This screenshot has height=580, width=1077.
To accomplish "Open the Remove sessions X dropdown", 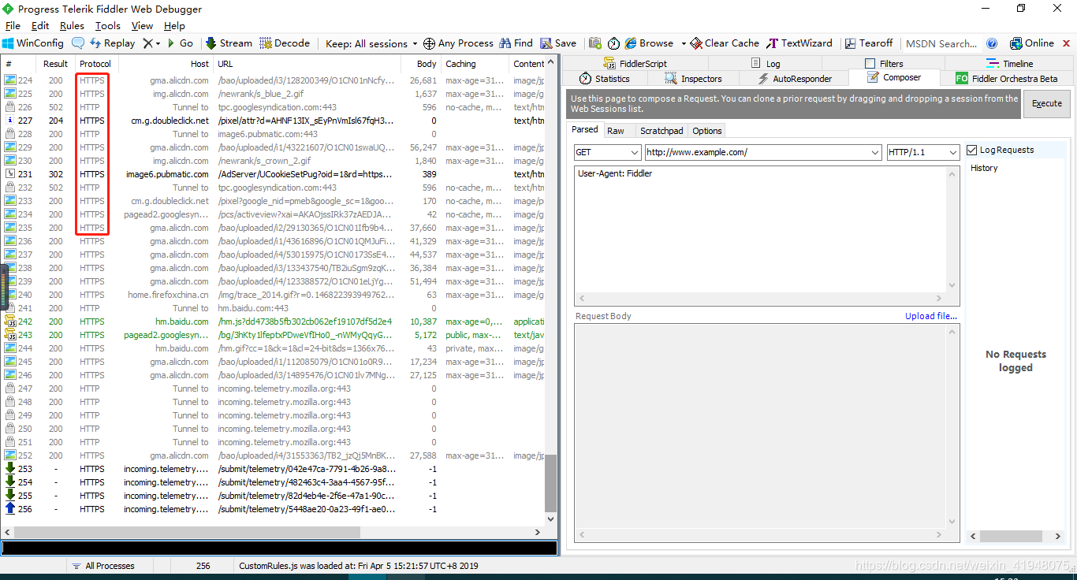I will pos(158,43).
